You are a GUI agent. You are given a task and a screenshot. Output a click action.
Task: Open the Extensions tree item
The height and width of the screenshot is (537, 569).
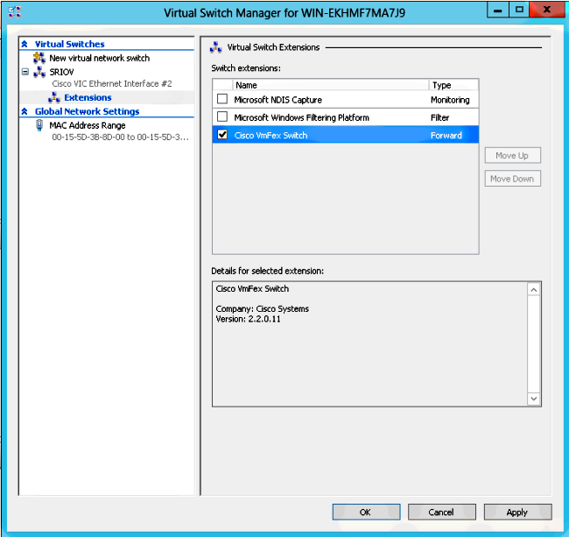coord(88,97)
